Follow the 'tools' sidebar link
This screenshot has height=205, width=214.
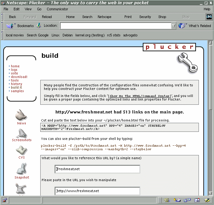click(15, 80)
